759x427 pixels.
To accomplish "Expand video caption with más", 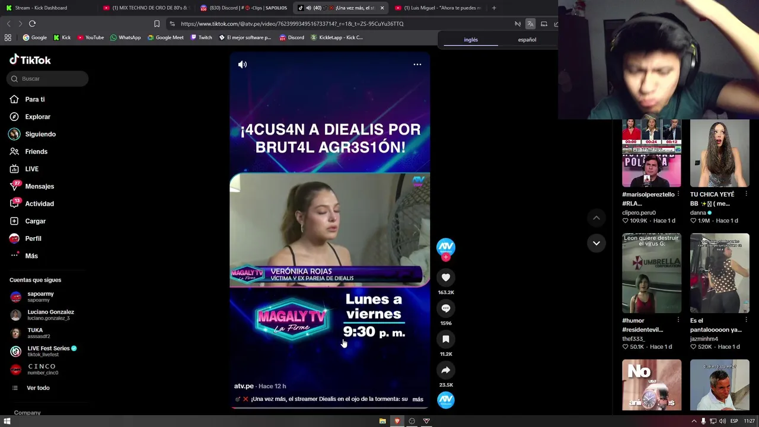I will tap(418, 399).
